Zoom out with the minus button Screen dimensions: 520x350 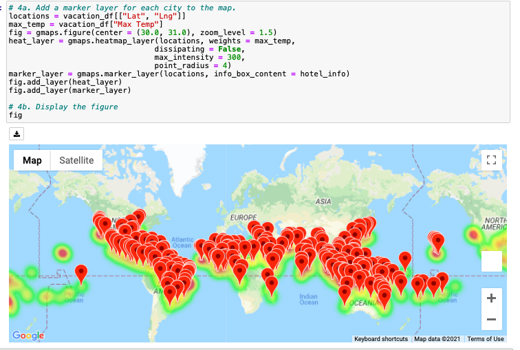coord(492,320)
